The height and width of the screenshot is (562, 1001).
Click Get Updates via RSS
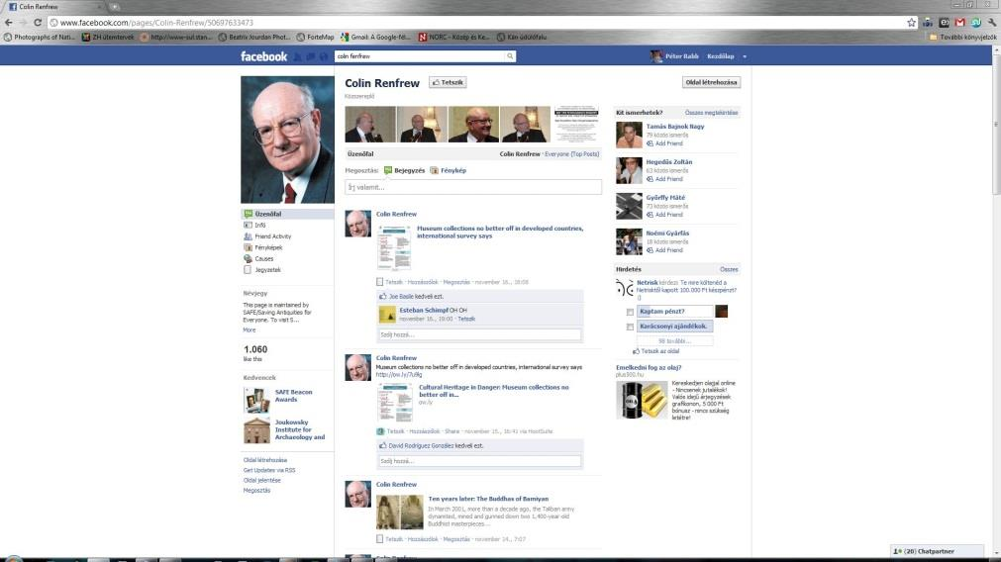tap(268, 470)
